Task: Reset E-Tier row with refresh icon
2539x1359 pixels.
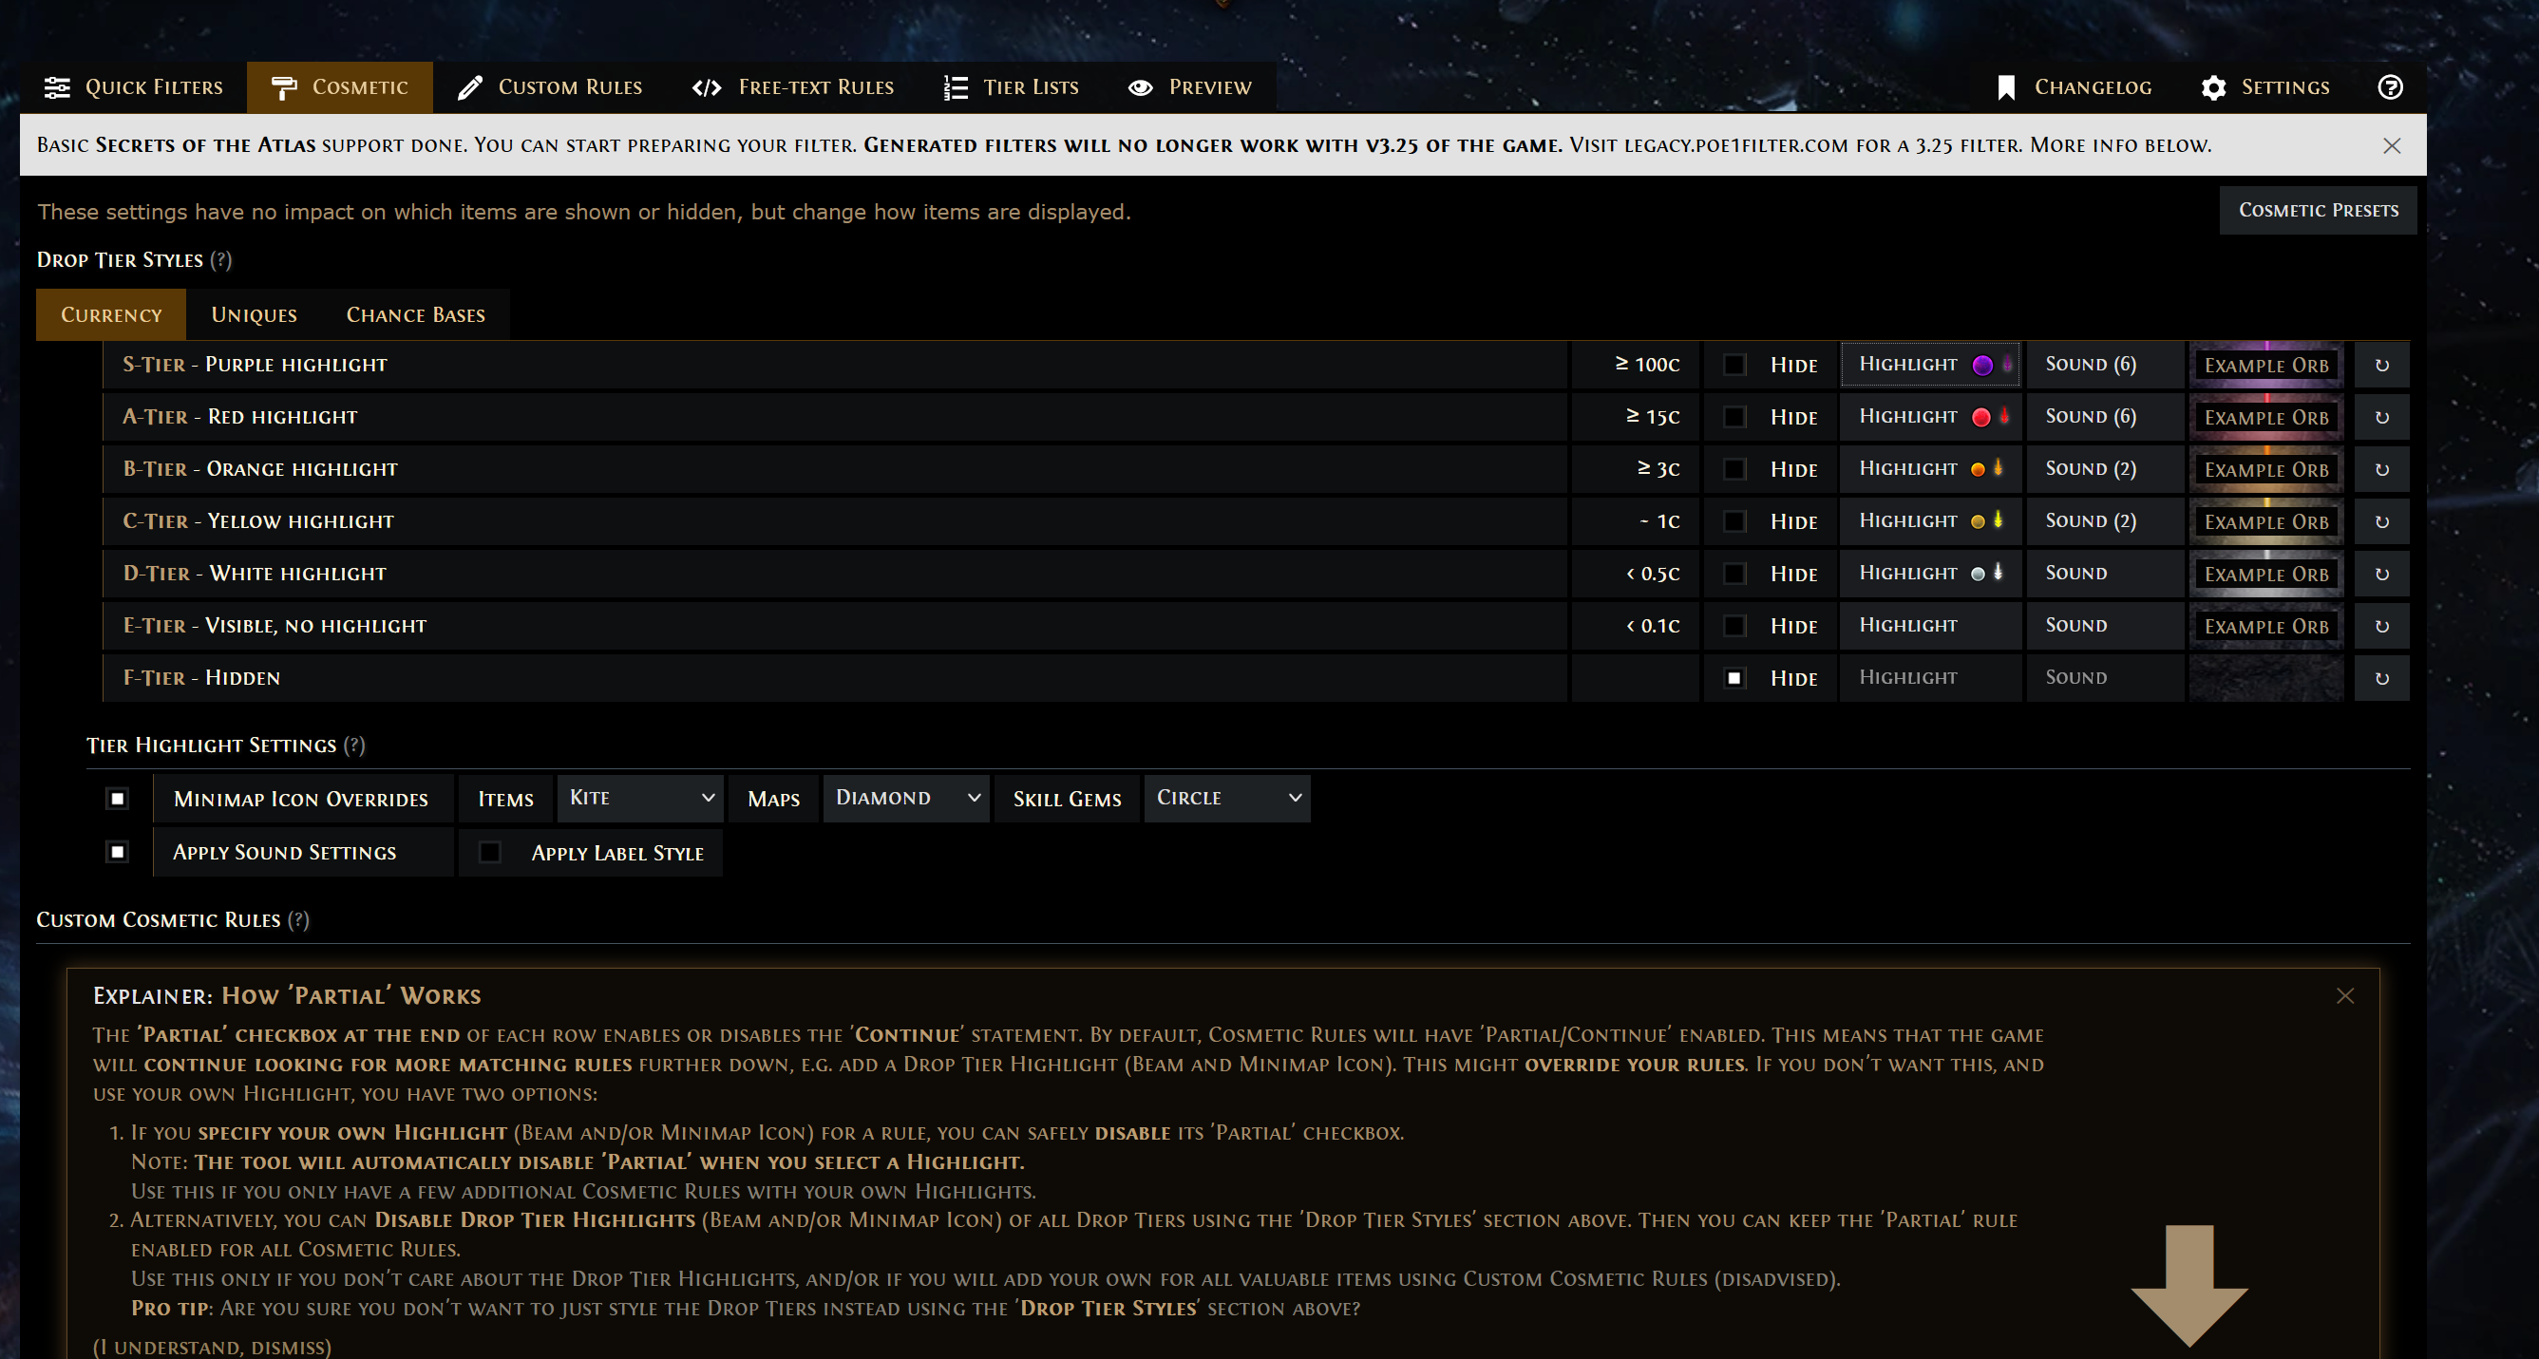Action: coord(2381,627)
